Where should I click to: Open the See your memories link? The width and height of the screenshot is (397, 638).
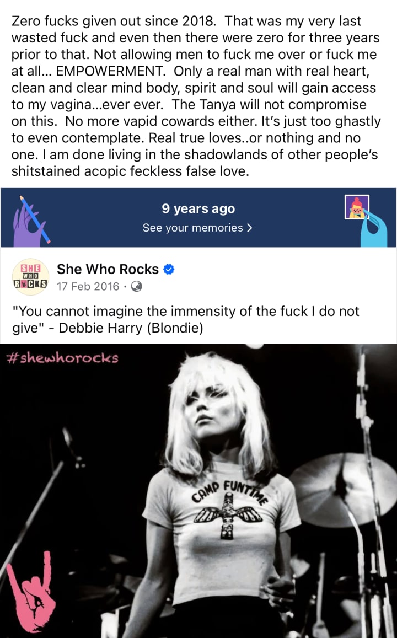[197, 228]
